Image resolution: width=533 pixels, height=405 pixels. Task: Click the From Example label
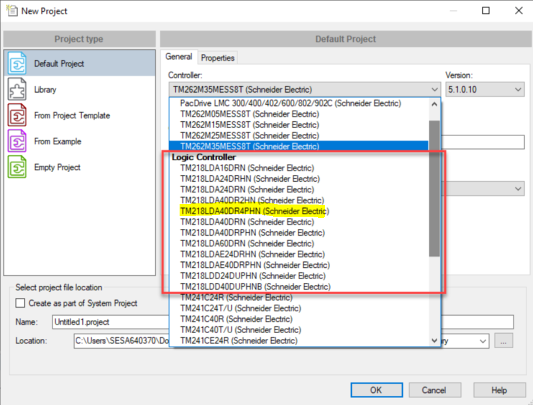click(x=57, y=141)
